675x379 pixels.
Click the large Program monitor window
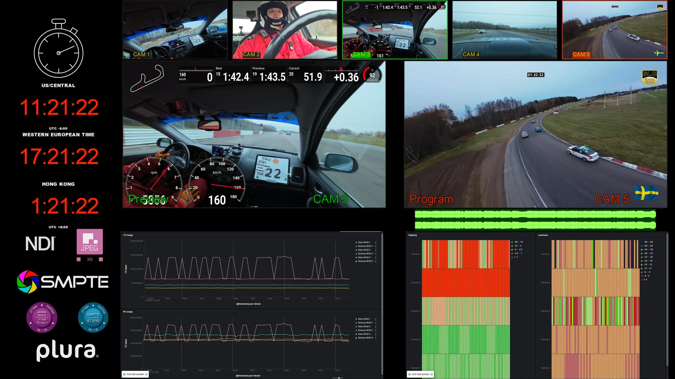(535, 134)
